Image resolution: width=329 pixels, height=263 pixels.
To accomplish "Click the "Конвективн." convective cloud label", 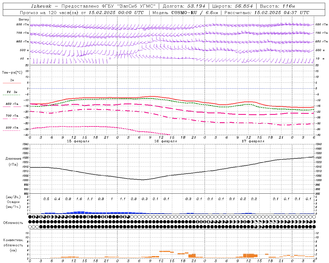I will (13, 240).
